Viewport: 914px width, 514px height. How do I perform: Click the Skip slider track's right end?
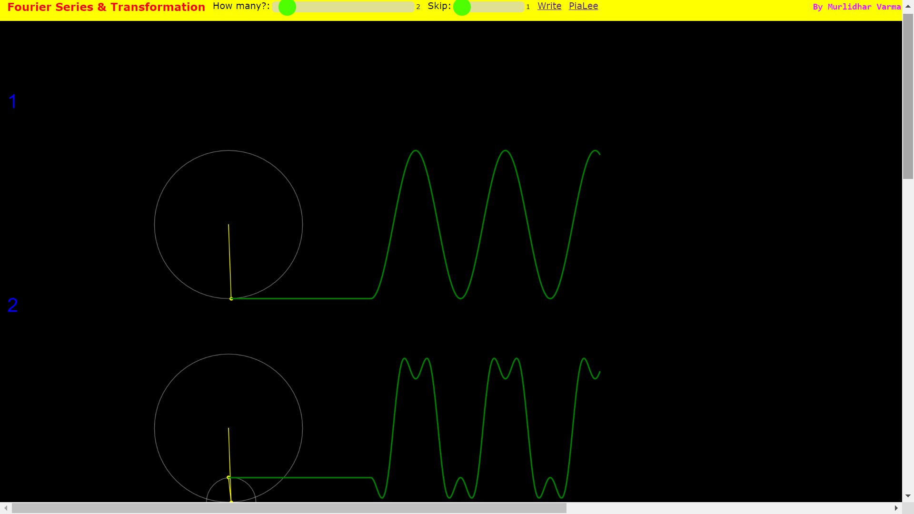point(521,7)
